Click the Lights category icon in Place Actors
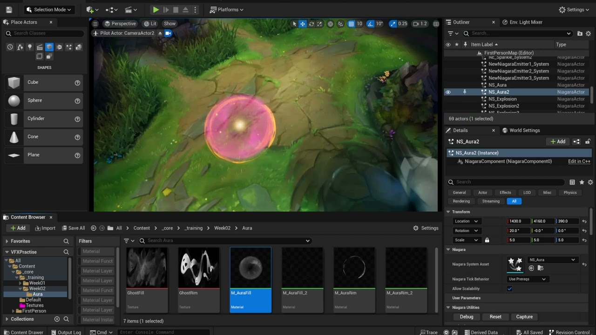 click(29, 47)
